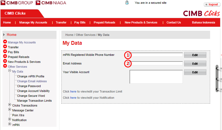Select Change mPIN Profile in the tree

tap(31, 76)
